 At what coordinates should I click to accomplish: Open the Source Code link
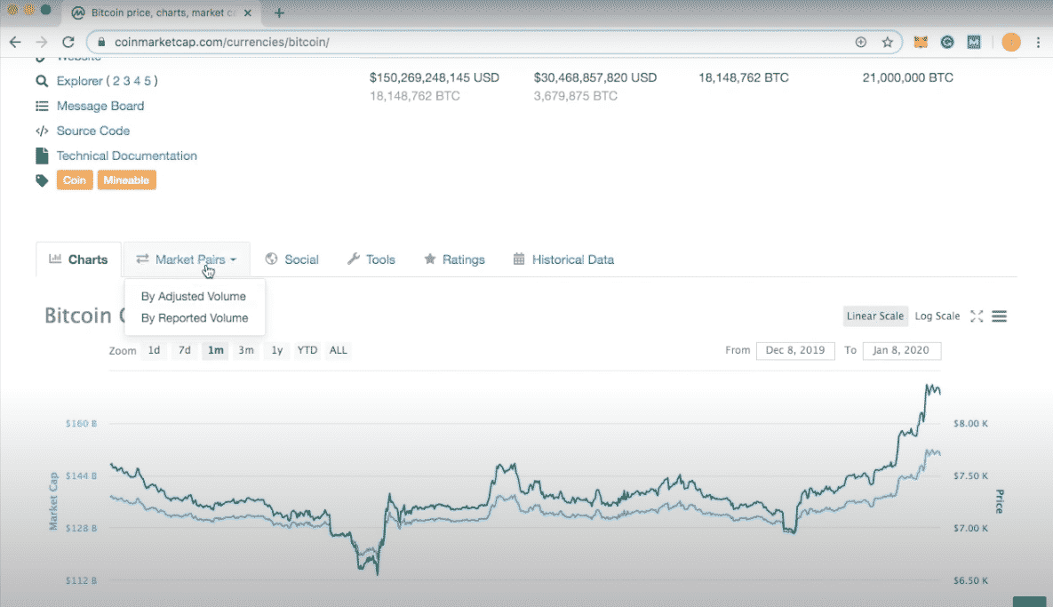[92, 131]
